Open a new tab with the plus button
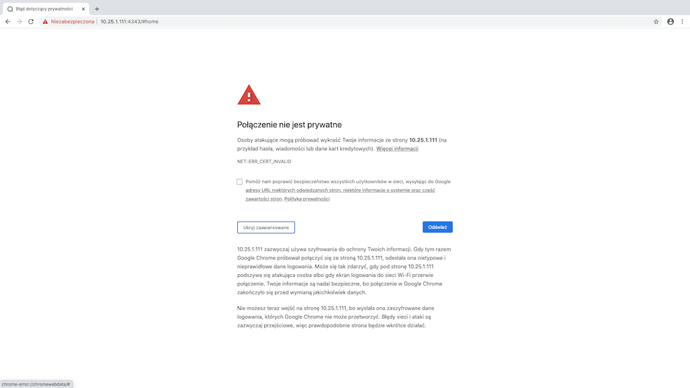This screenshot has width=690, height=388. point(97,9)
